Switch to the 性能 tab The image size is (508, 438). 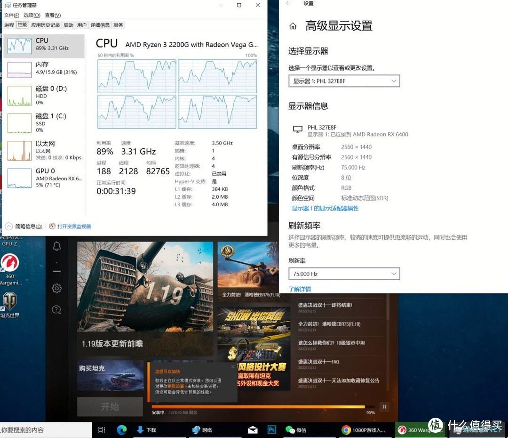[23, 24]
